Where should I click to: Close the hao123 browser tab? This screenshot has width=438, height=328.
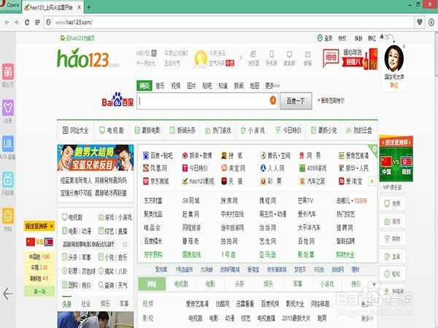pyautogui.click(x=79, y=7)
